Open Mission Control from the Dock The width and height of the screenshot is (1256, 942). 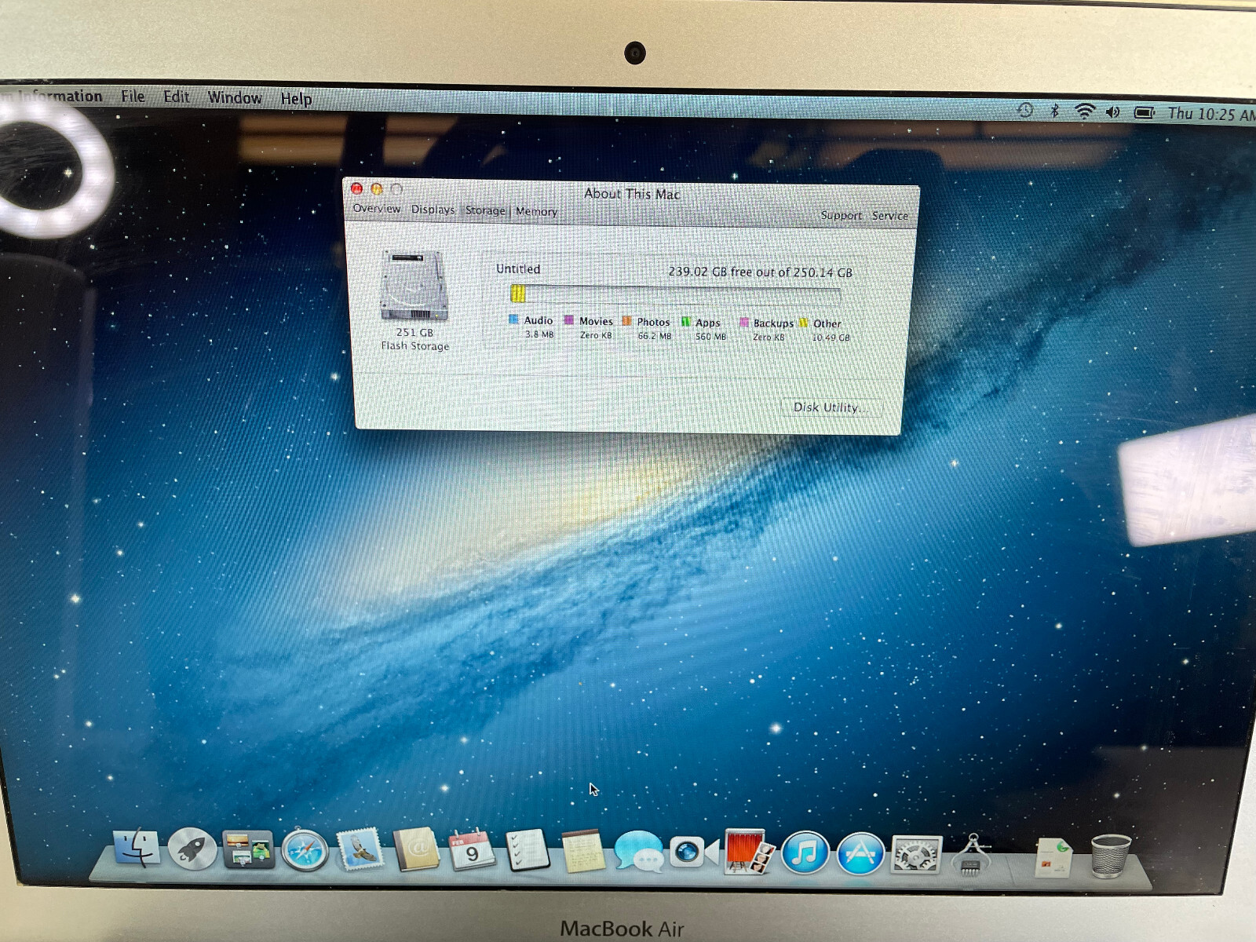248,850
